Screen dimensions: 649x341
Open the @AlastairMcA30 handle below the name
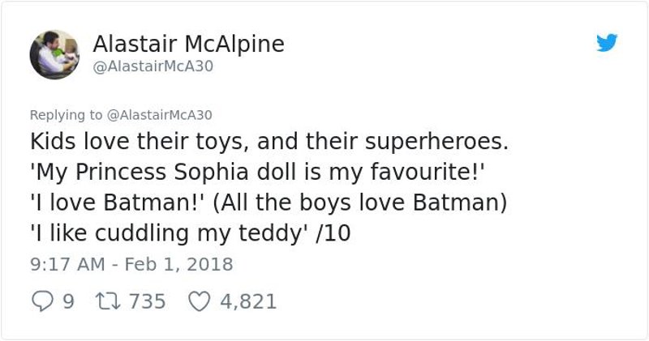coord(153,66)
